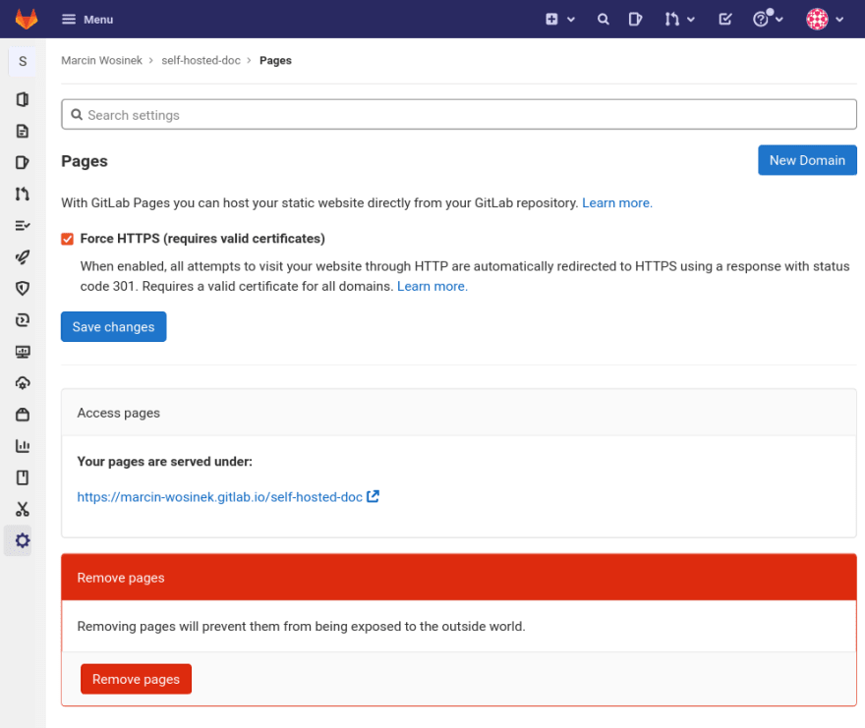
Task: Go to self-hosted-doc breadcrumb
Action: (201, 60)
